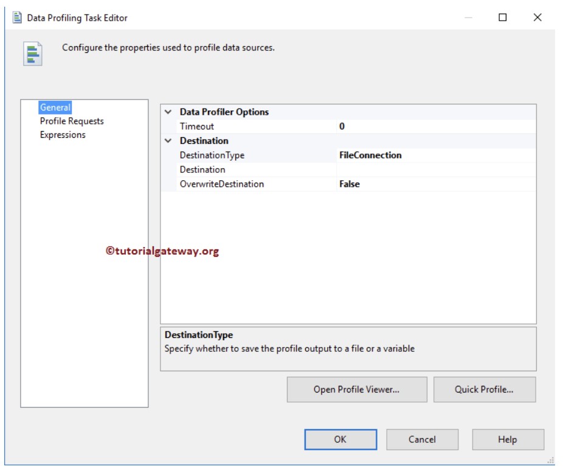Image resolution: width=563 pixels, height=469 pixels.
Task: Click the bold Destination category header
Action: (204, 140)
